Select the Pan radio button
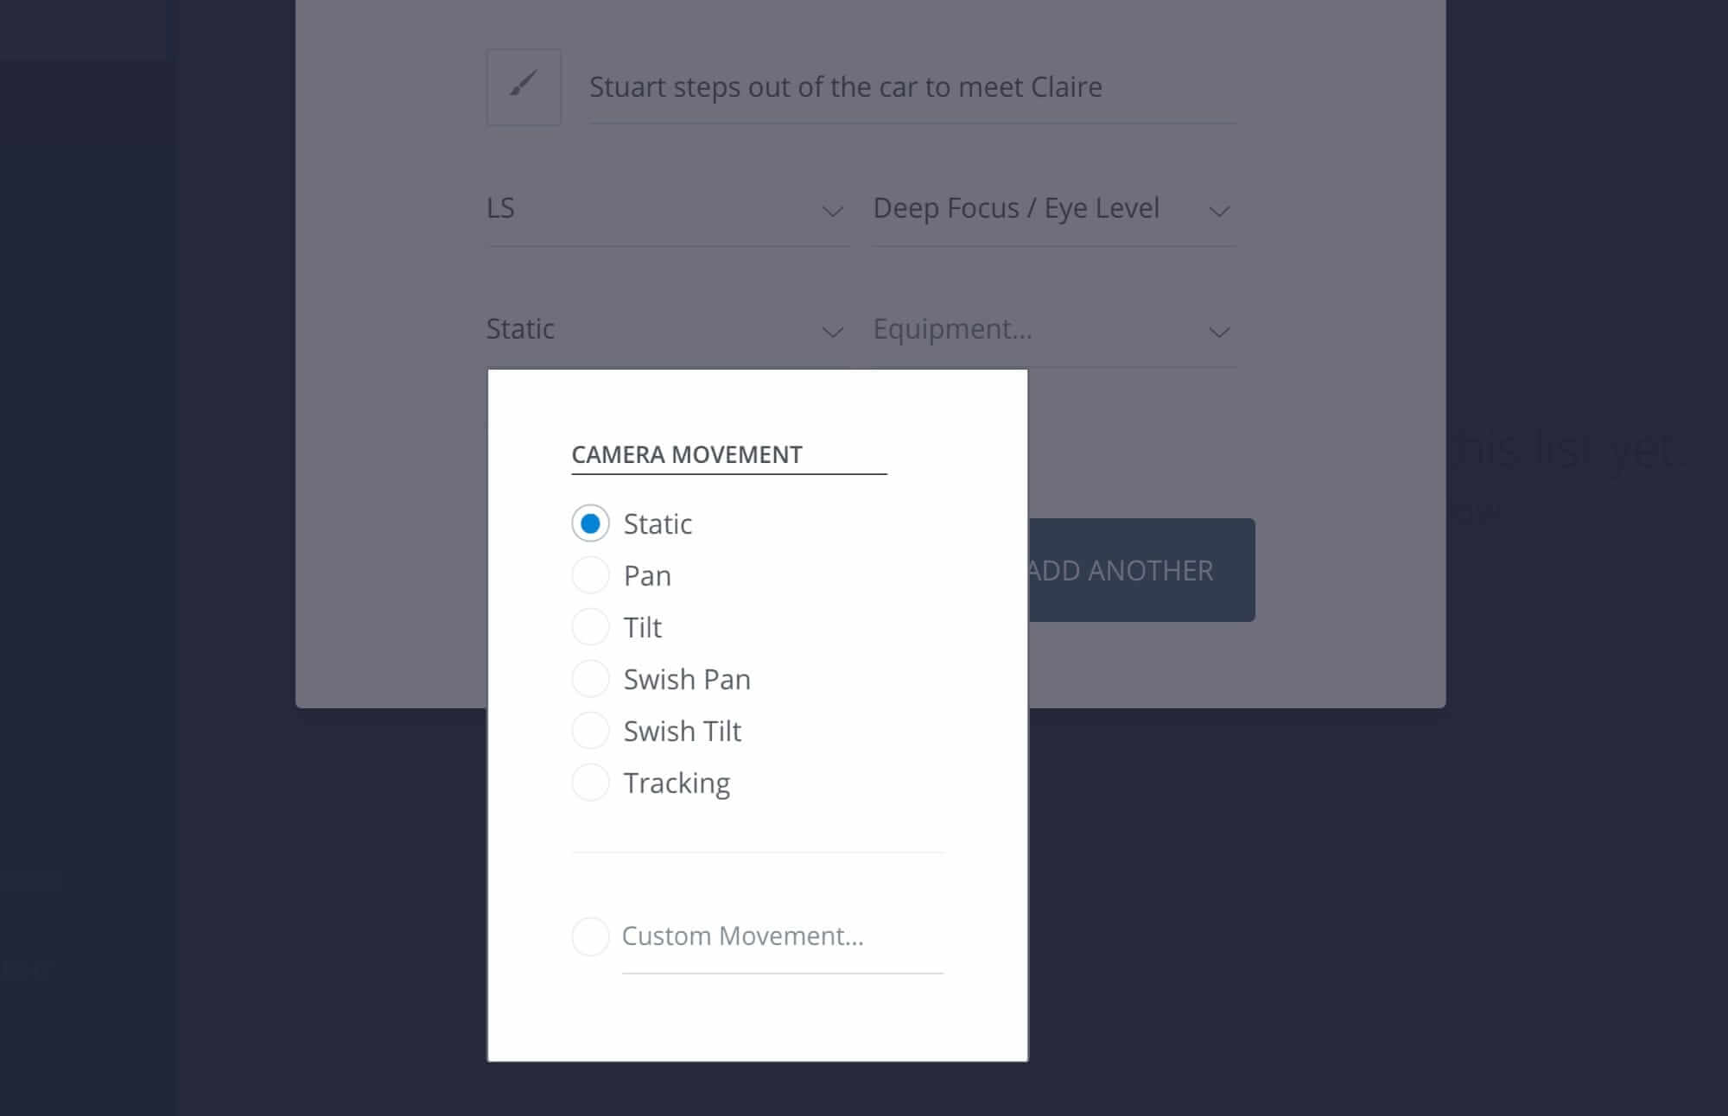 591,574
